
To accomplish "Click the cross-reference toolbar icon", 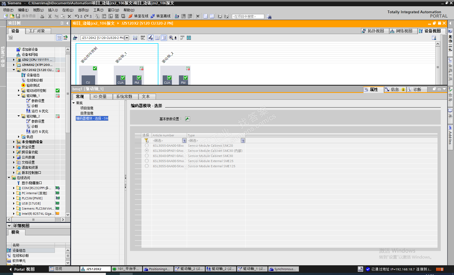I will [x=198, y=16].
